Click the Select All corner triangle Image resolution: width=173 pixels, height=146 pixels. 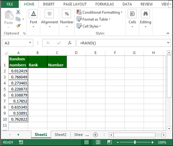(x=6, y=53)
